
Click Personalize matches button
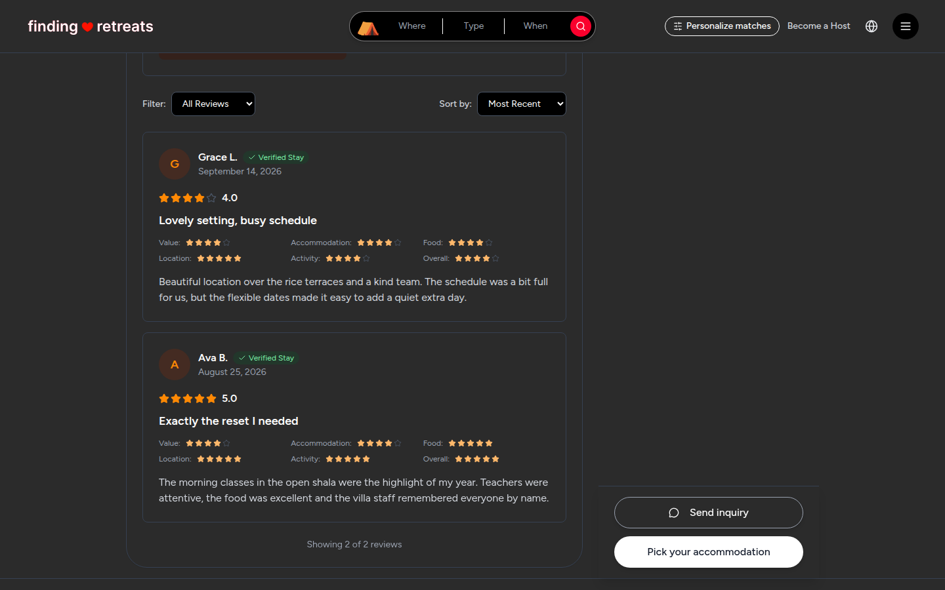[722, 26]
